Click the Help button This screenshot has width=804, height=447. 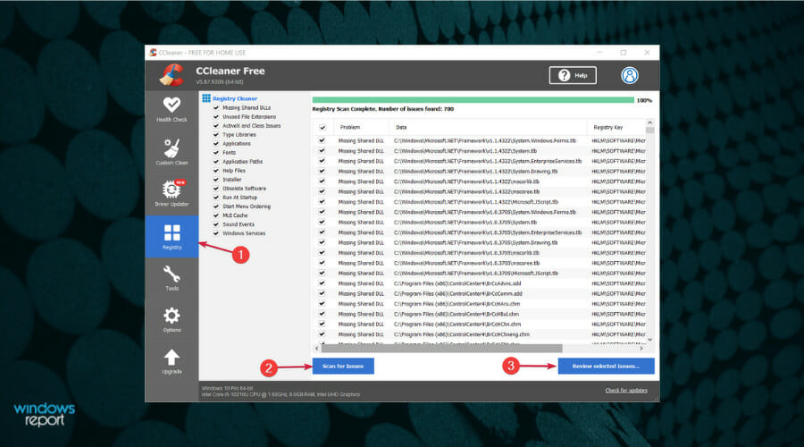(573, 75)
